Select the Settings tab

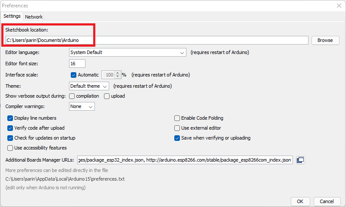(12, 16)
